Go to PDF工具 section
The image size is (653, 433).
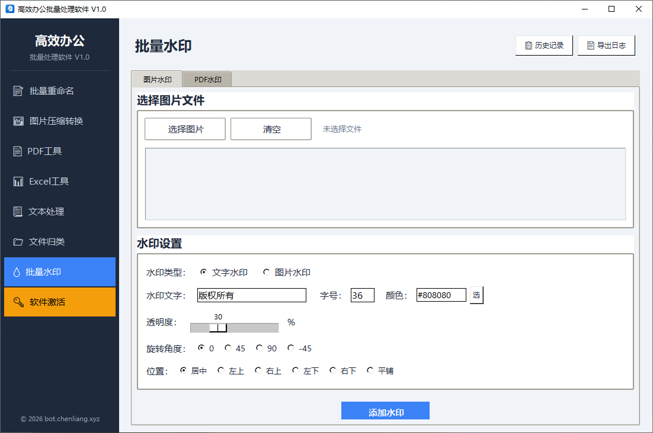(x=60, y=151)
